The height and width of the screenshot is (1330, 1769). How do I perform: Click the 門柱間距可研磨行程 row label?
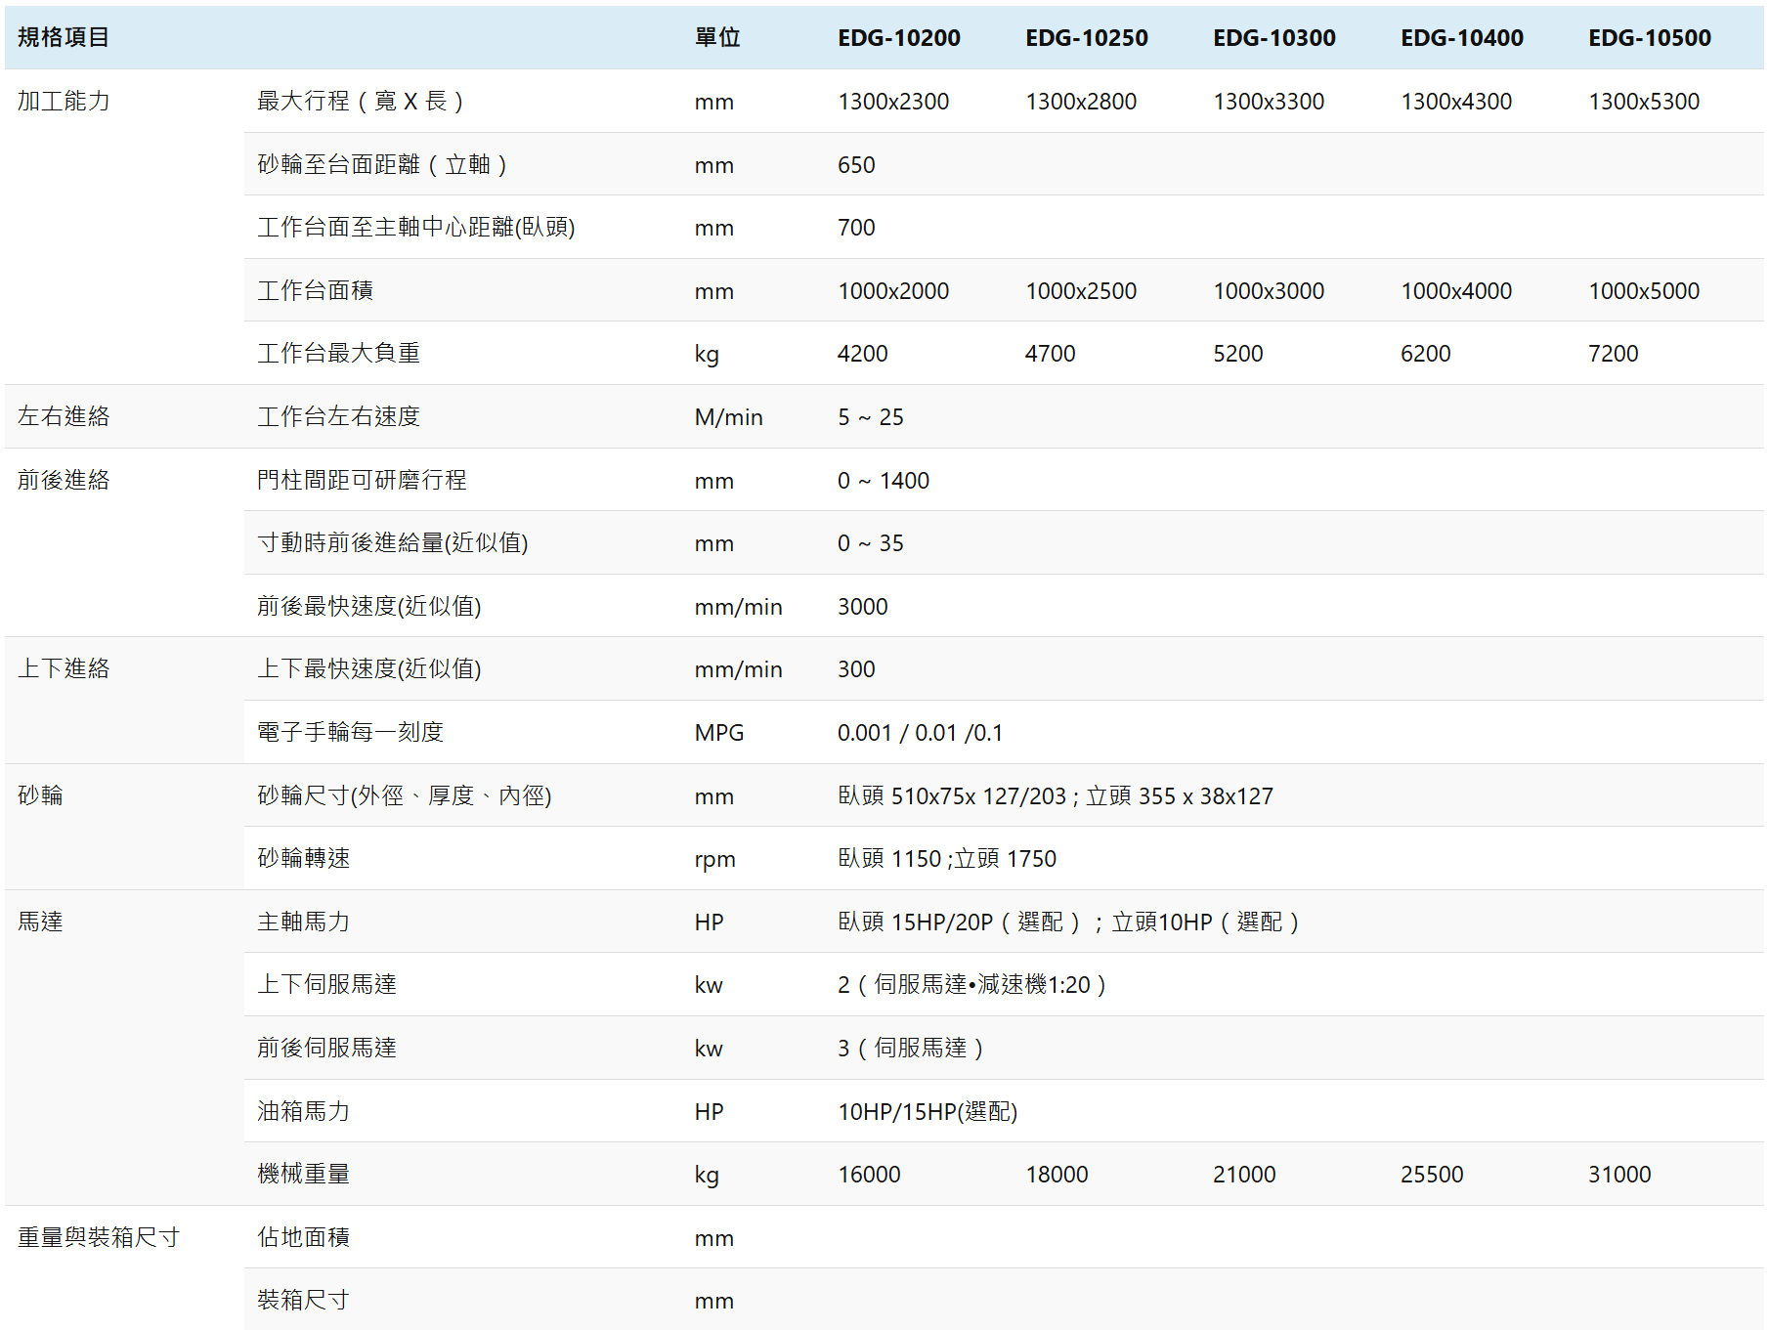tap(362, 480)
